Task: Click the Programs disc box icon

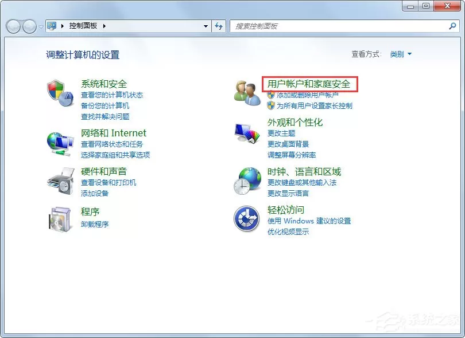Action: point(60,219)
